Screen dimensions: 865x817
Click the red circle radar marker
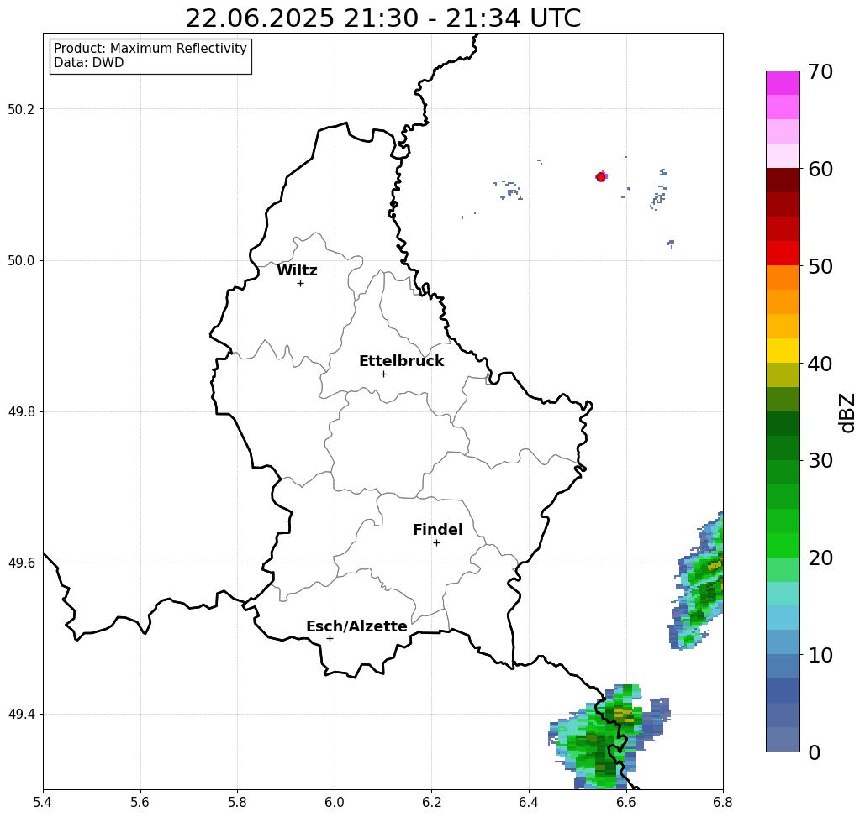[601, 177]
